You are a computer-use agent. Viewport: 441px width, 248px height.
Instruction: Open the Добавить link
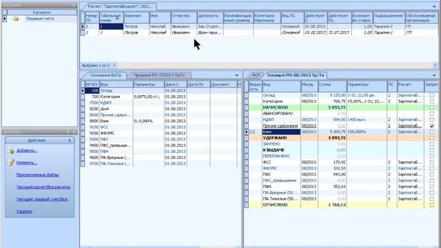(x=27, y=150)
